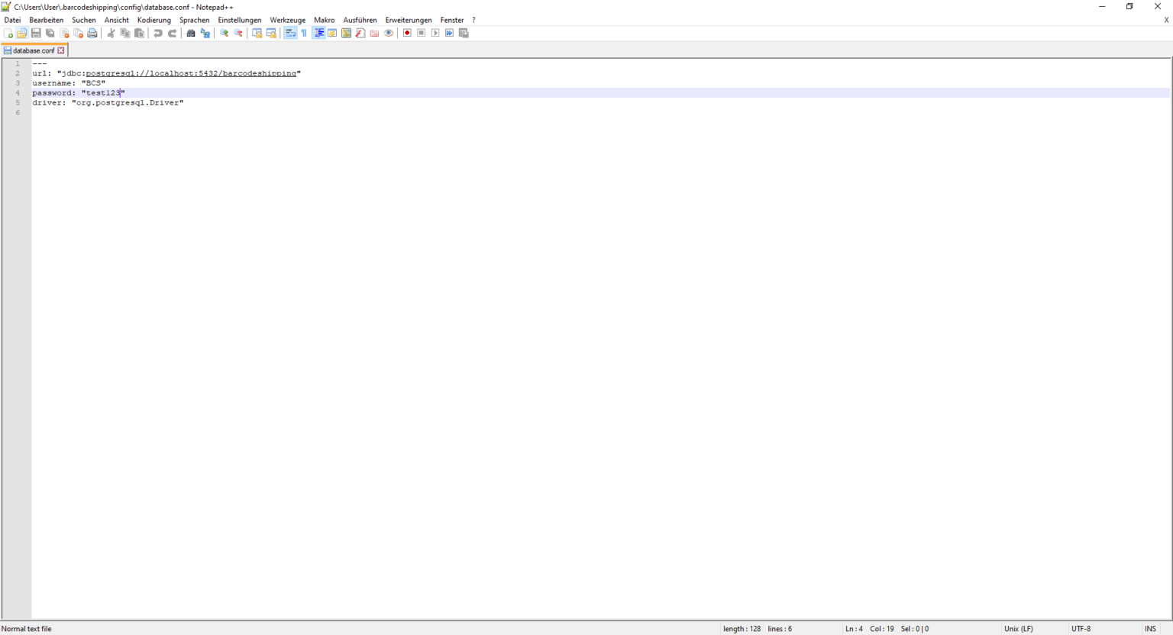Open the ? help menu
Viewport: 1173px width, 635px height.
point(473,20)
